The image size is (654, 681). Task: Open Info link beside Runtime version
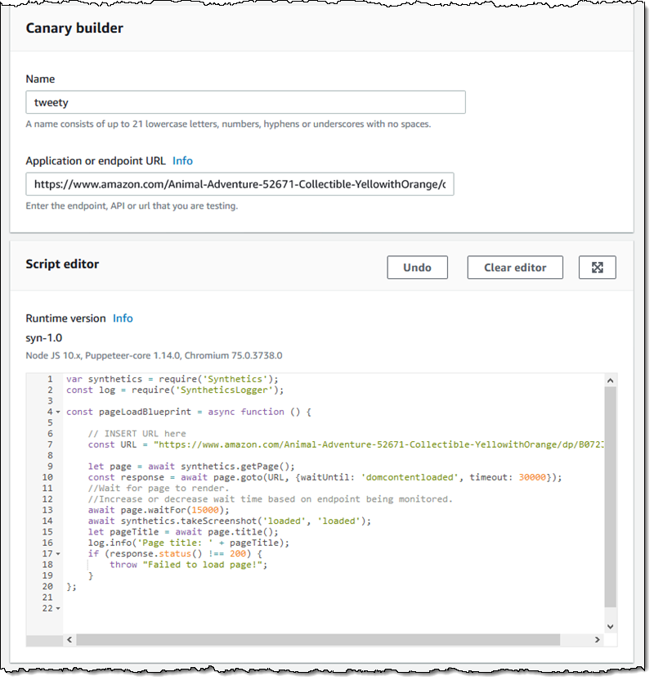click(123, 318)
